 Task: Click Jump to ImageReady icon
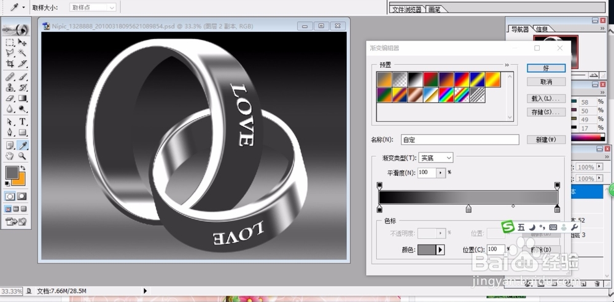pyautogui.click(x=17, y=222)
